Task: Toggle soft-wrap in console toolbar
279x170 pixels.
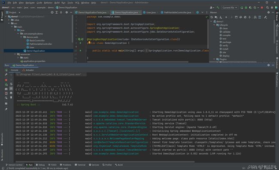Action: (x=11, y=84)
